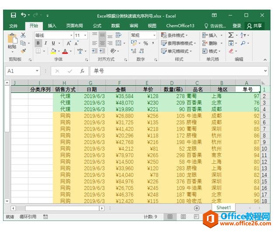This screenshot has width=274, height=231.
Task: Click the Increase Indent icon
Action: pyautogui.click(x=102, y=51)
